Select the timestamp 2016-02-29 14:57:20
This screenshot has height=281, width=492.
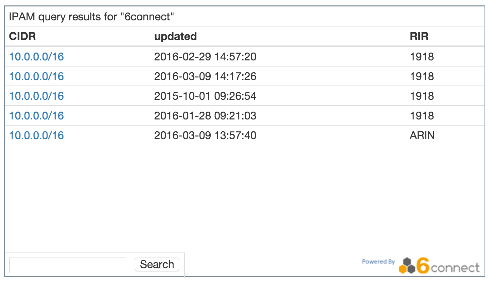click(x=205, y=57)
